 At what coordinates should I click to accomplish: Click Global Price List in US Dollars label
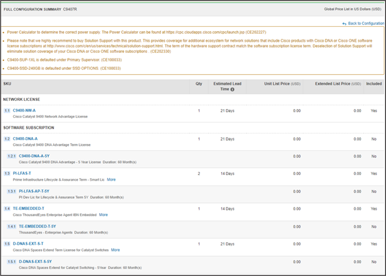click(x=352, y=9)
